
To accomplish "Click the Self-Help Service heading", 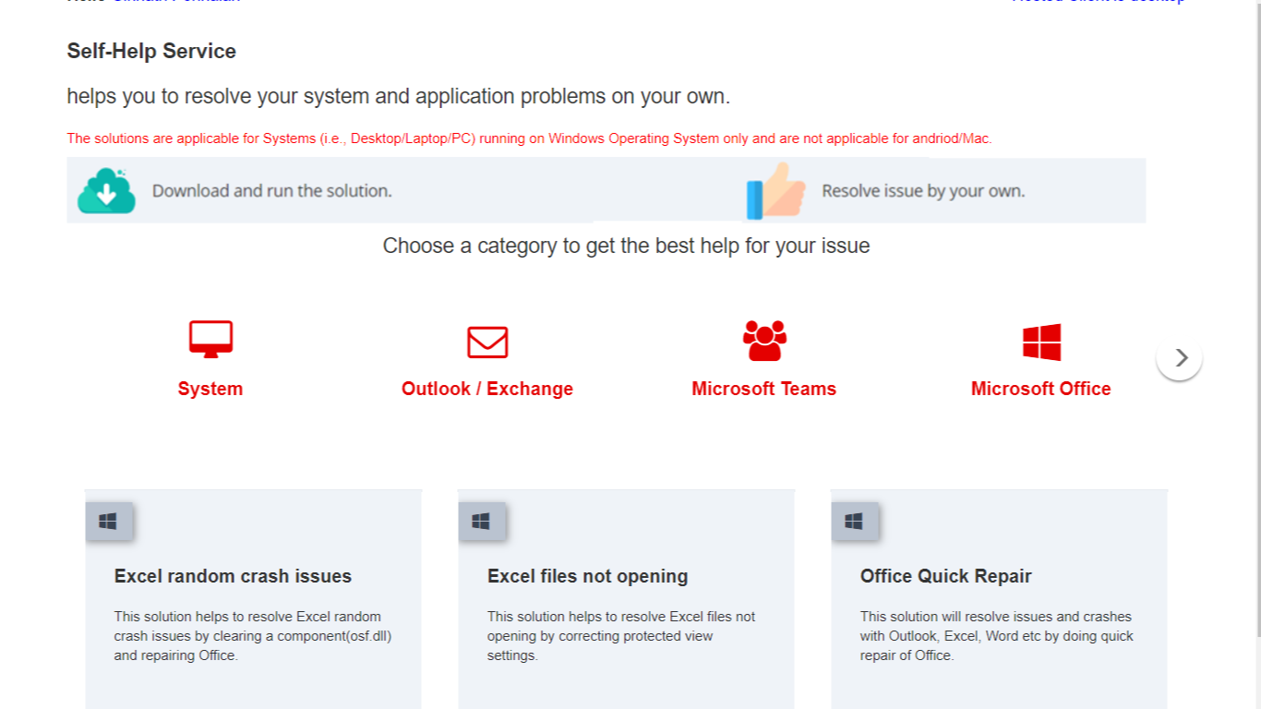I will (151, 51).
